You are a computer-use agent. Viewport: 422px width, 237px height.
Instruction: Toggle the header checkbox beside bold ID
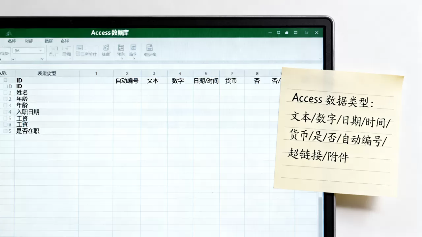coord(6,80)
